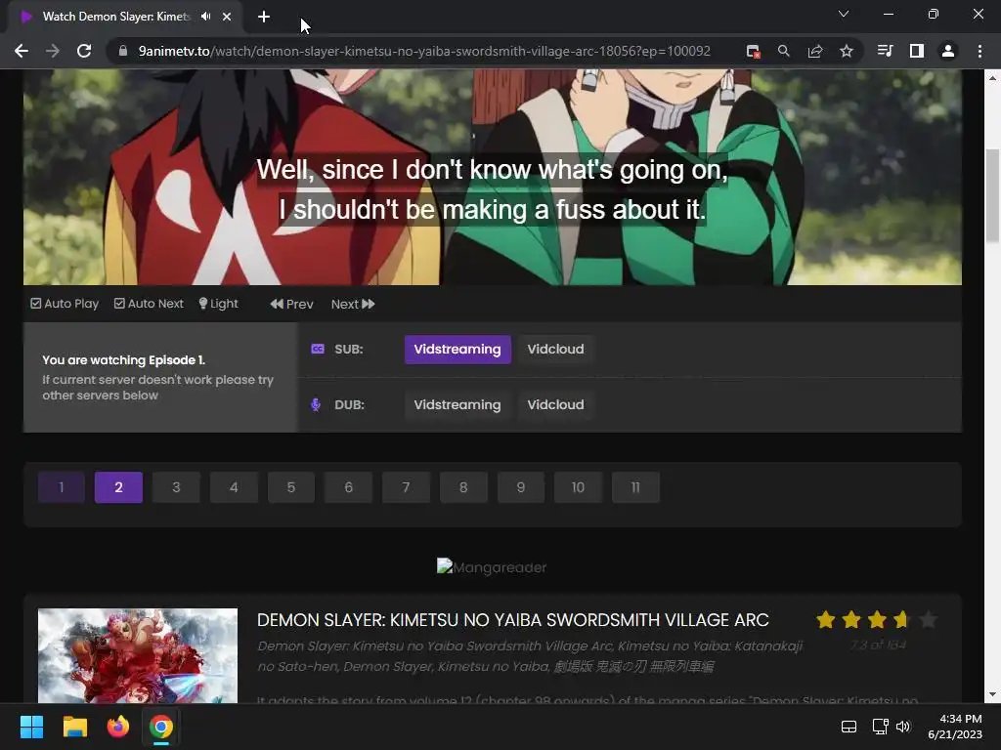Image resolution: width=1001 pixels, height=750 pixels.
Task: Select the Watch Demon Slayer tab
Action: (116, 17)
